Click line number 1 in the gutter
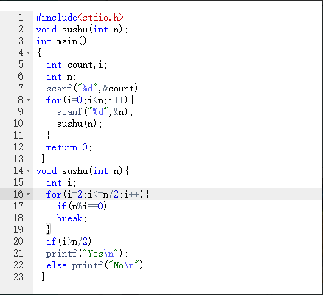 point(21,18)
